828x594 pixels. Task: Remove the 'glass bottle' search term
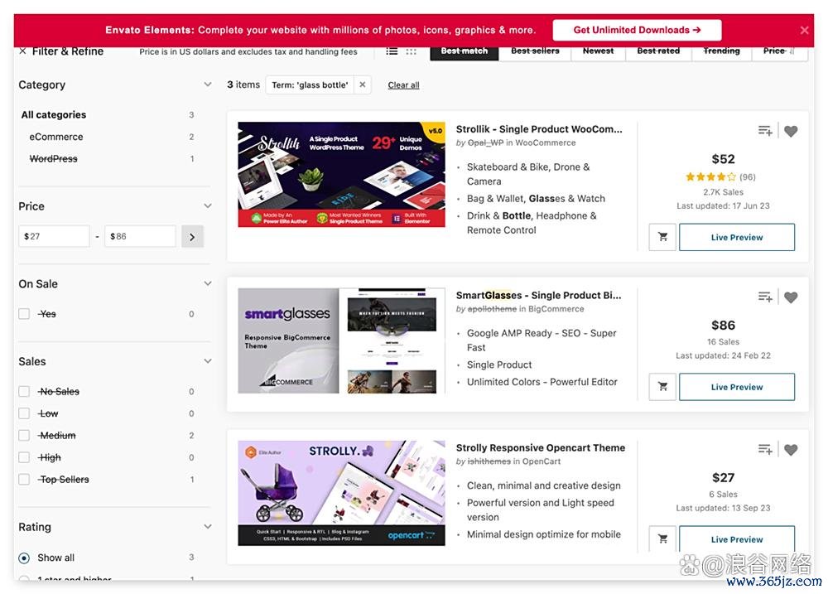point(363,85)
